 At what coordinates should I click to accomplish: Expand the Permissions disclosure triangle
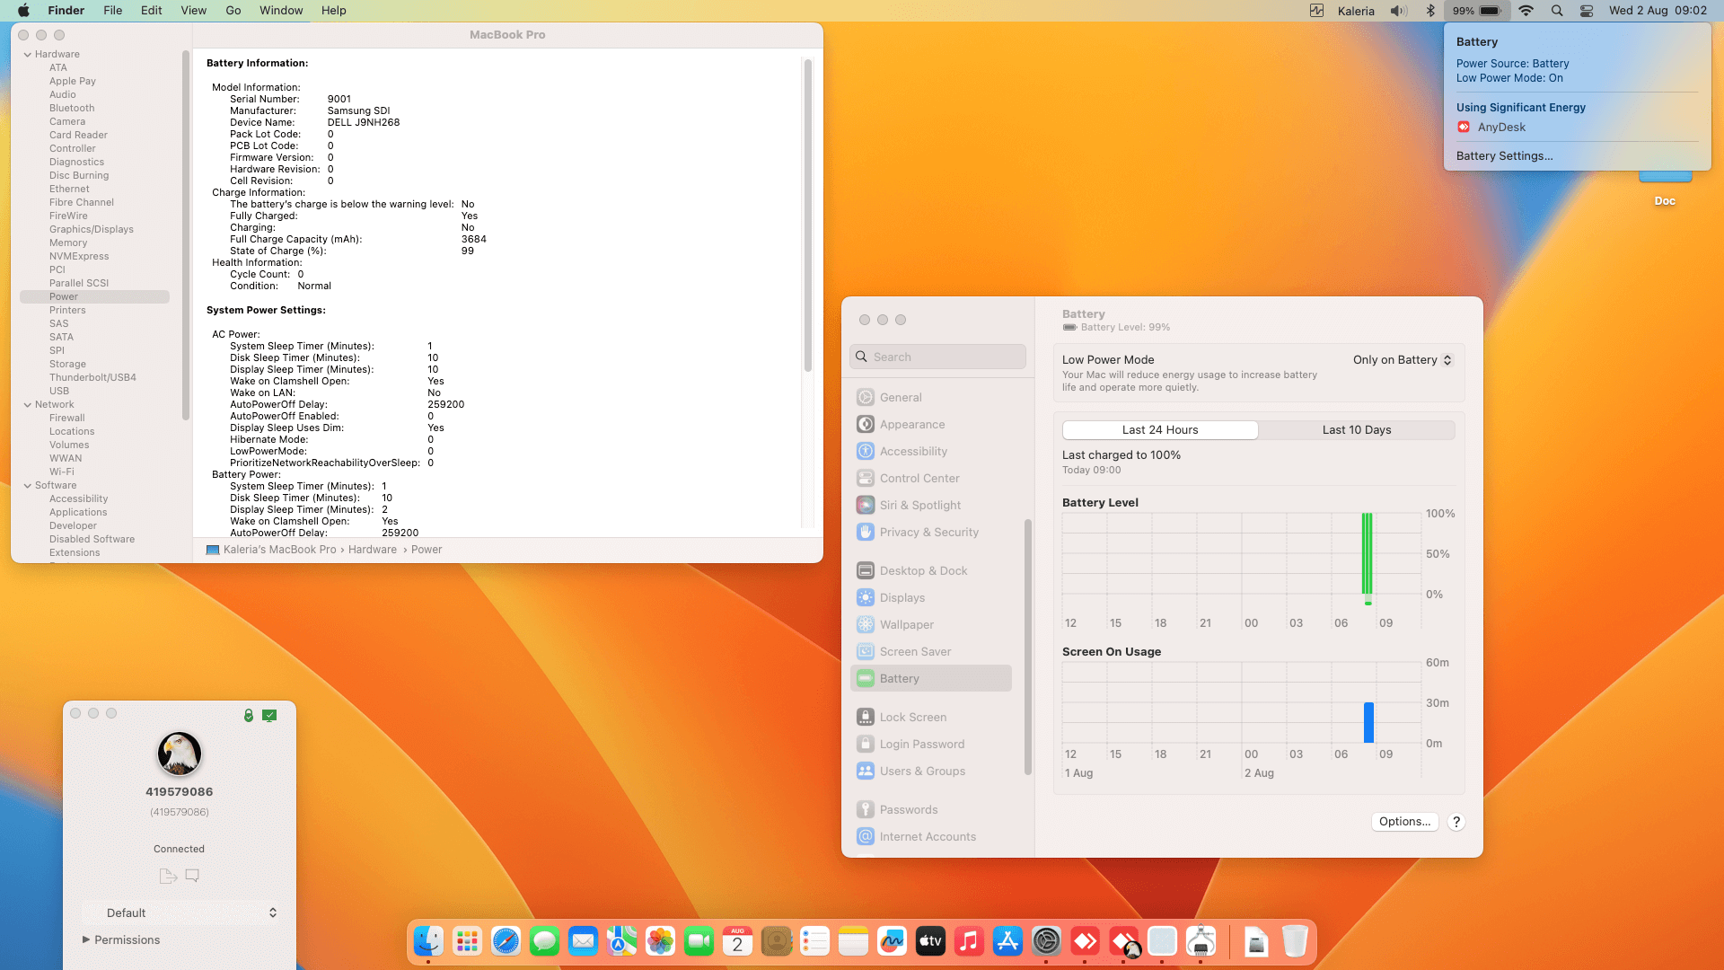[86, 939]
